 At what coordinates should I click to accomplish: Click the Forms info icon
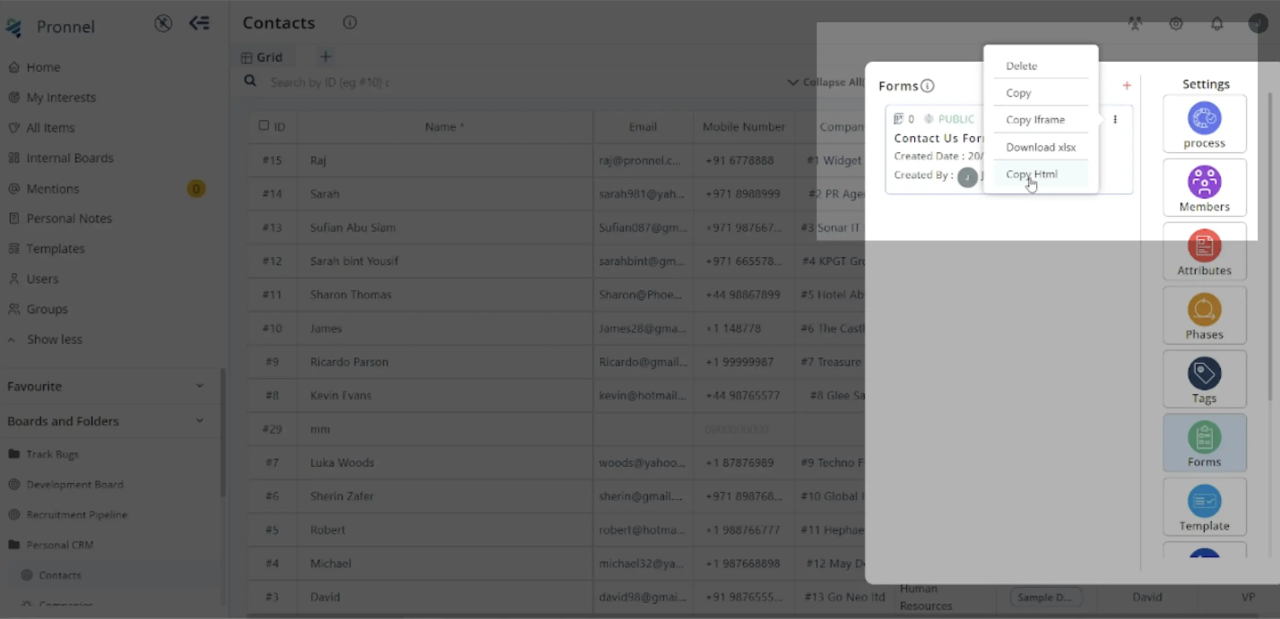click(x=927, y=86)
